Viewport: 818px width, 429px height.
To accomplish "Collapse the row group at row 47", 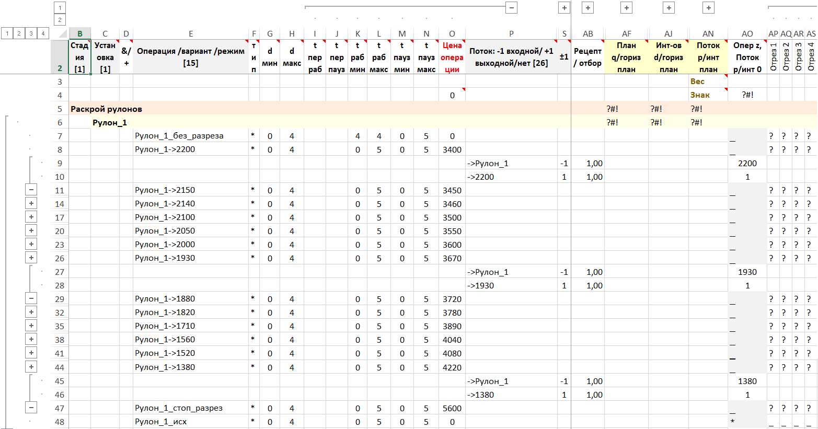I will (x=31, y=408).
